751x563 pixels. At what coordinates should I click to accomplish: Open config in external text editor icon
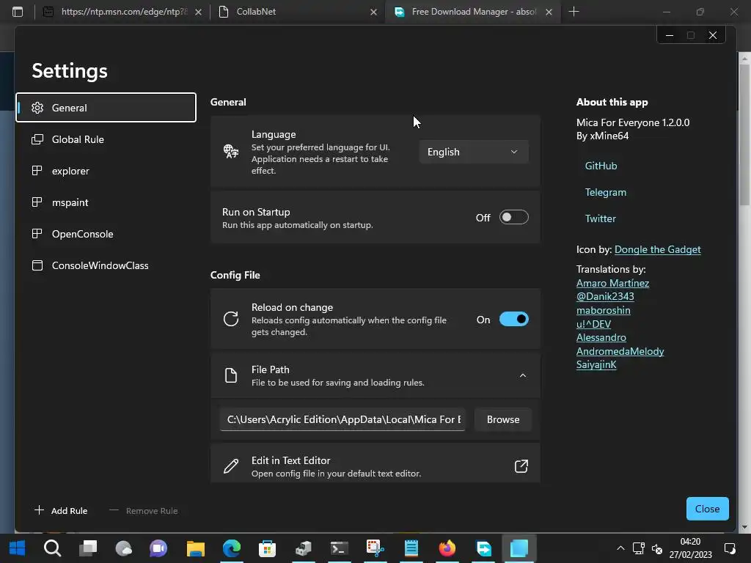tap(521, 466)
